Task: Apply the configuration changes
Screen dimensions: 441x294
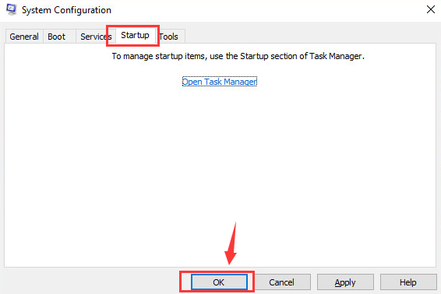Action: tap(345, 282)
